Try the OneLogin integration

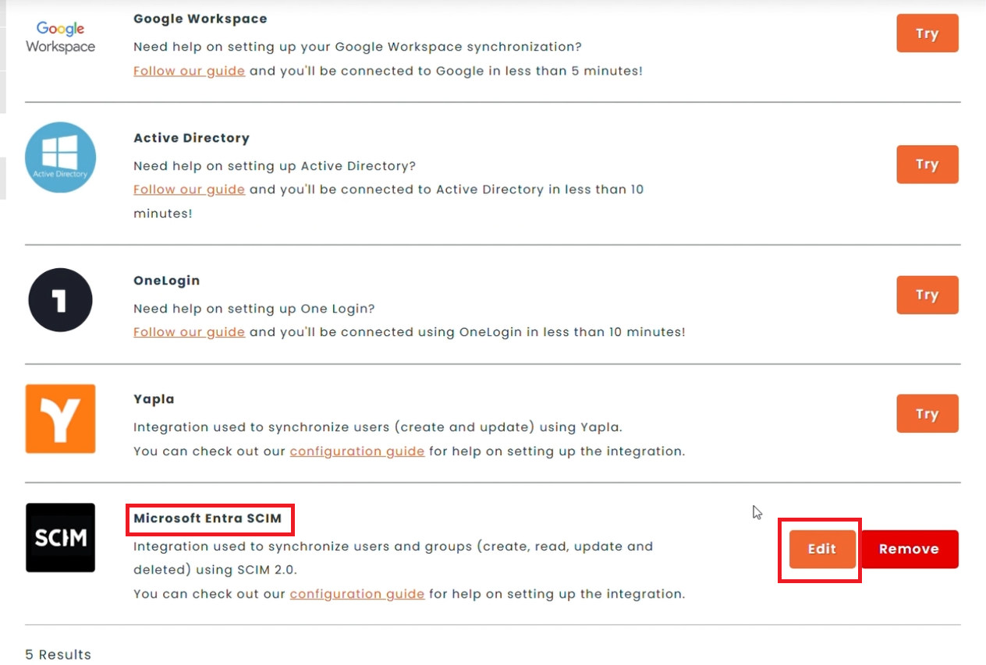tap(927, 295)
